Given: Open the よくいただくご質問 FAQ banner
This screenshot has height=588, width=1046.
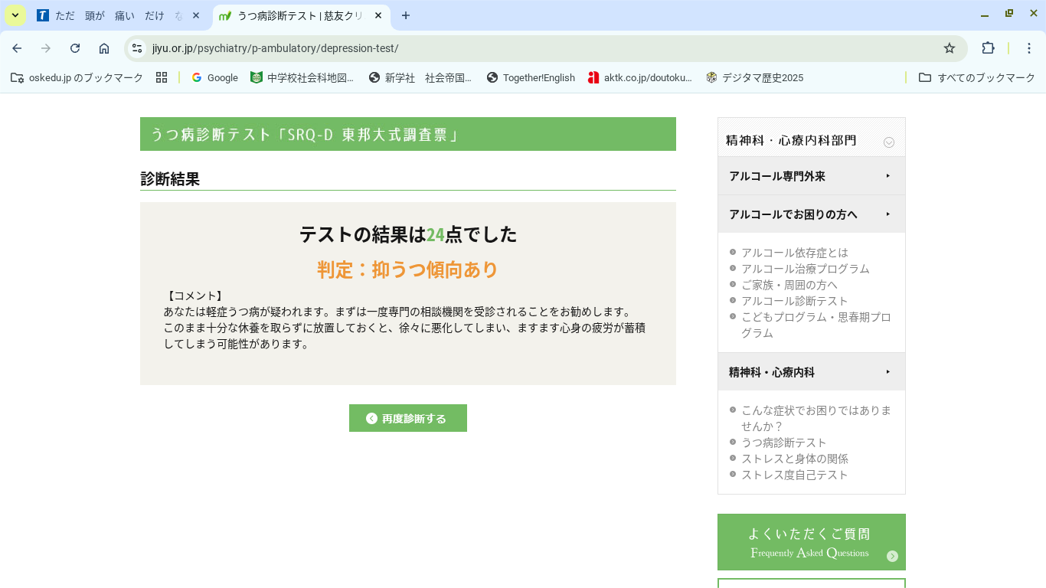Looking at the screenshot, I should 811,542.
